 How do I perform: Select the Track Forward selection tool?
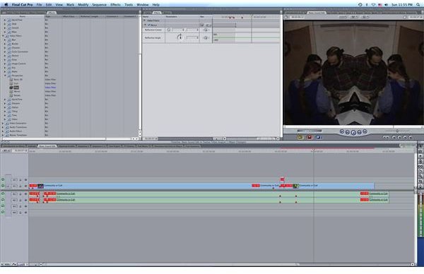pos(420,156)
